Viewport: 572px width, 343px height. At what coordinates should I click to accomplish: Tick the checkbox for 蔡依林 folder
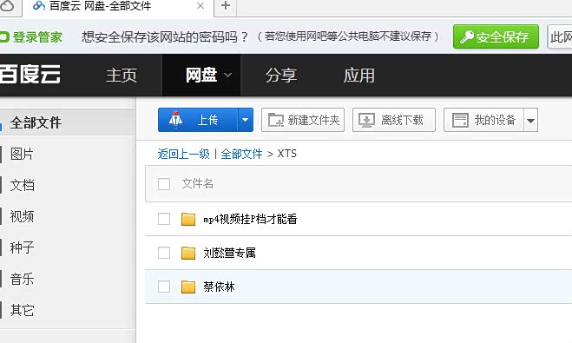click(164, 287)
